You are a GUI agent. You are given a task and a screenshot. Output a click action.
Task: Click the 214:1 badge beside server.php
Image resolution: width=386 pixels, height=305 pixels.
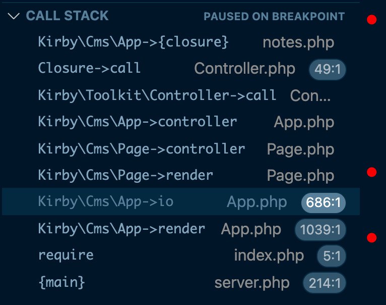coord(325,283)
